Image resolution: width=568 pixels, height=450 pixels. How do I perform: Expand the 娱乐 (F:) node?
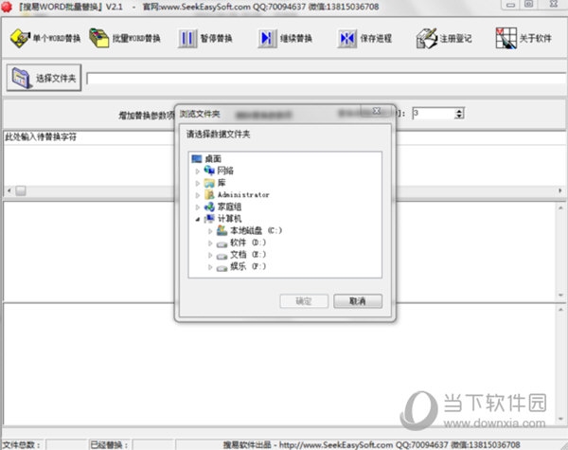(x=210, y=267)
